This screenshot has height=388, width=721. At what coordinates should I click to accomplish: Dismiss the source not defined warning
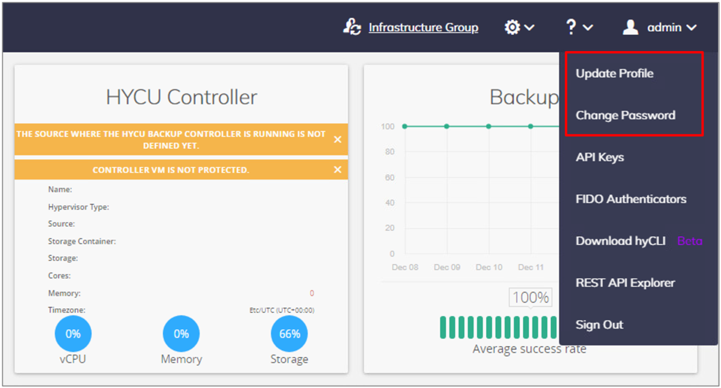338,139
